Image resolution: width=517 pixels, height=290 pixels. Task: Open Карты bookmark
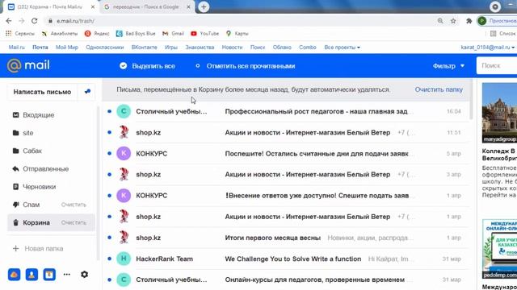click(x=237, y=34)
